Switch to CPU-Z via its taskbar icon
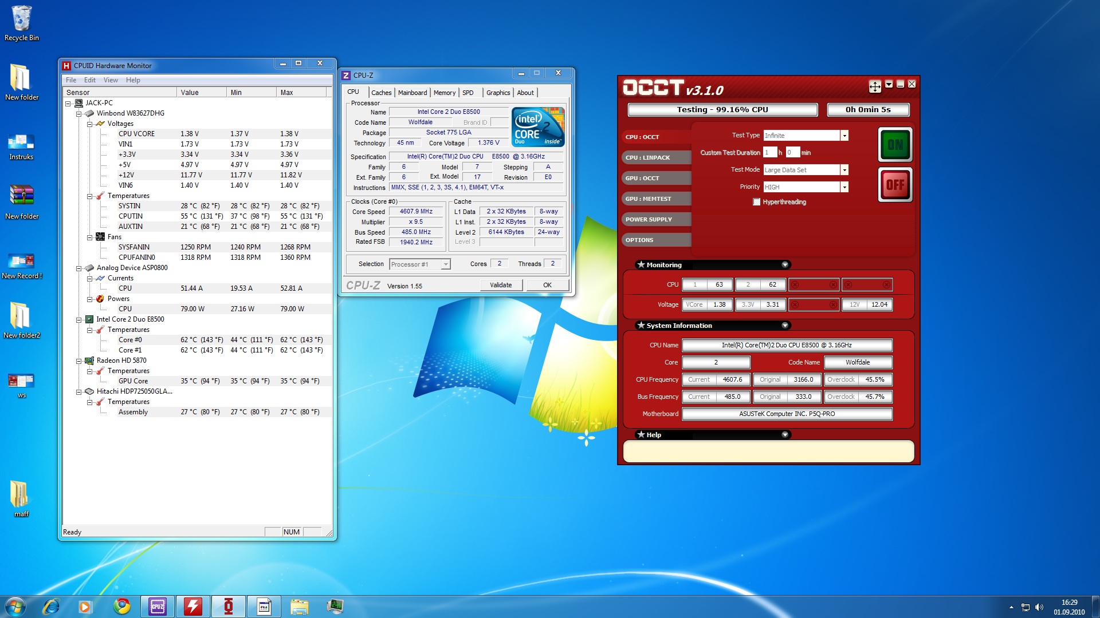This screenshot has width=1100, height=618. (x=158, y=607)
